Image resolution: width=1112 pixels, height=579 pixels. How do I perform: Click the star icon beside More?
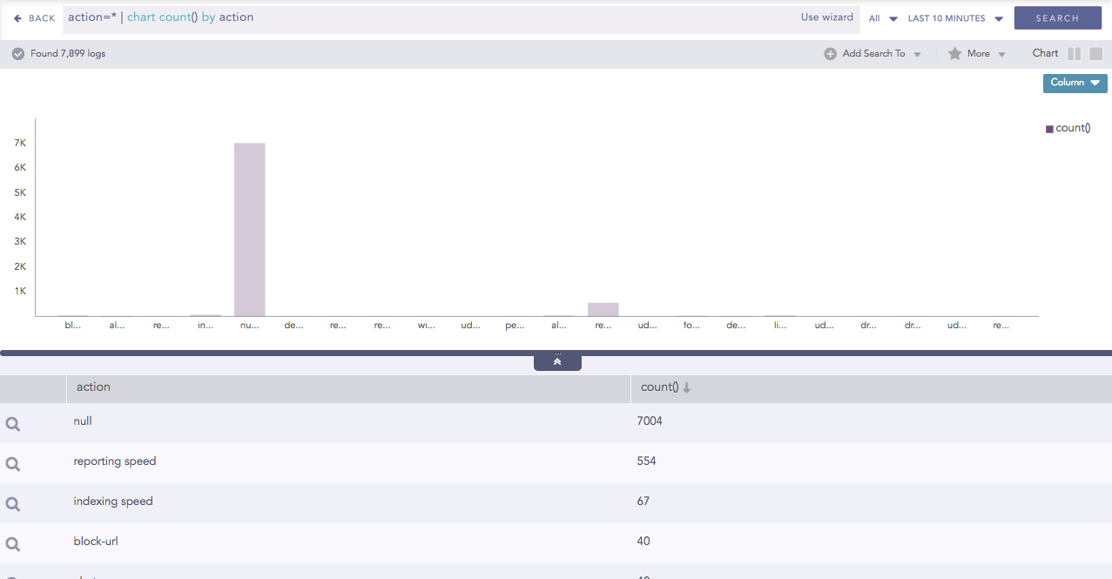[954, 54]
